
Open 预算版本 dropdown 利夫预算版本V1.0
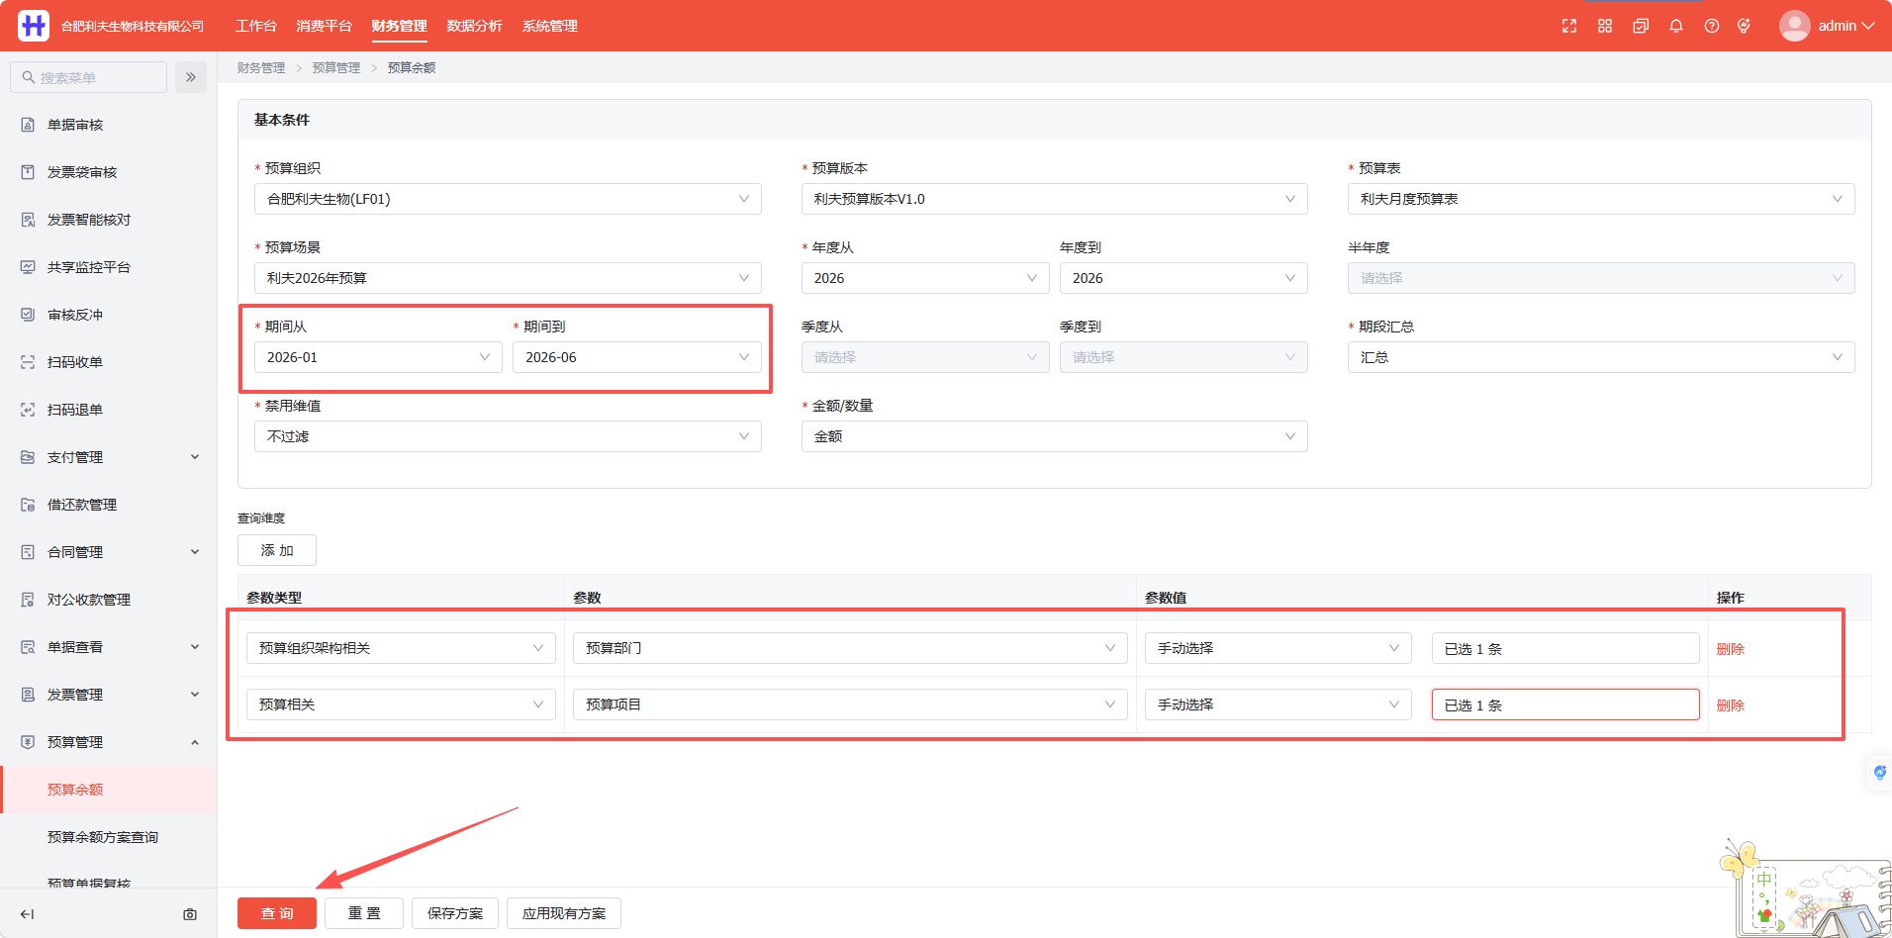[x=1055, y=199]
